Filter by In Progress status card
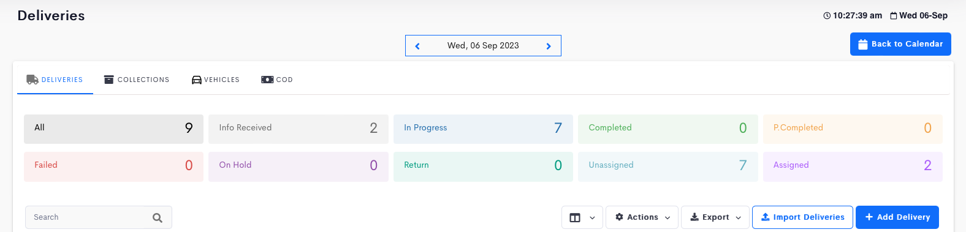The height and width of the screenshot is (232, 966). tap(483, 129)
